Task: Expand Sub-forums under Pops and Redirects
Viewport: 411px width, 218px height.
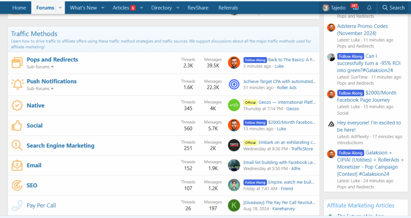Action: coord(40,67)
